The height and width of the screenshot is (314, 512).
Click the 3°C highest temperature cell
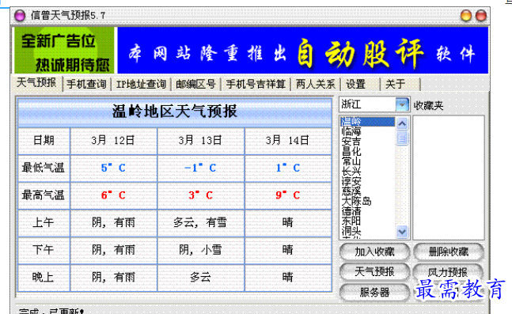pyautogui.click(x=200, y=195)
